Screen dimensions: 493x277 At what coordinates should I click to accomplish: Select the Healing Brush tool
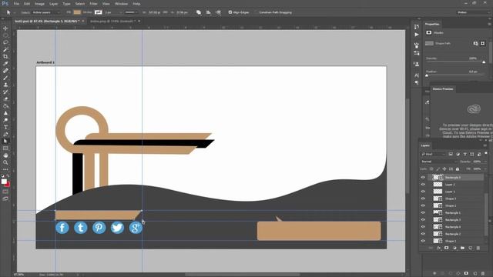(5, 71)
